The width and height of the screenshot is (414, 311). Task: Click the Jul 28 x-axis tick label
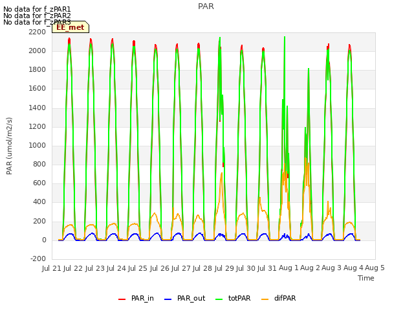(x=202, y=268)
